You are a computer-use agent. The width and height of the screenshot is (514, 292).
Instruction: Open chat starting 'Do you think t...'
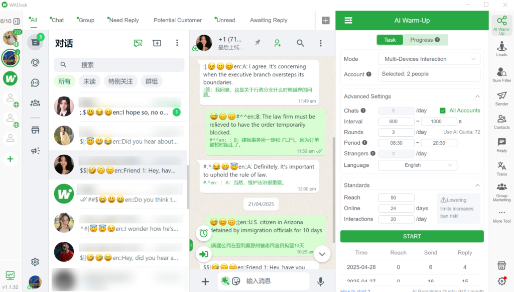point(118,194)
